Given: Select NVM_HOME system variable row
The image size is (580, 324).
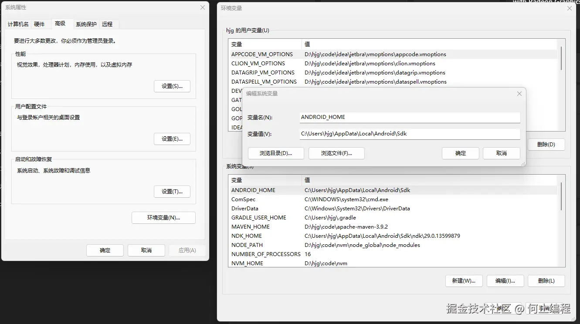Looking at the screenshot, I should pos(393,263).
